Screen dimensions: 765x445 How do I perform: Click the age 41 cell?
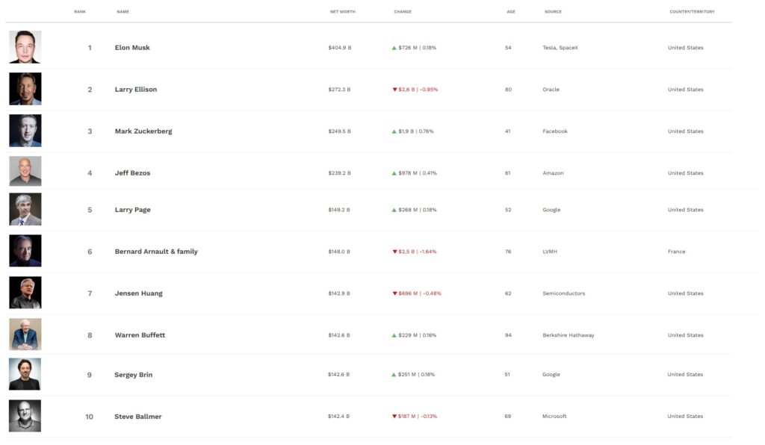coord(507,131)
